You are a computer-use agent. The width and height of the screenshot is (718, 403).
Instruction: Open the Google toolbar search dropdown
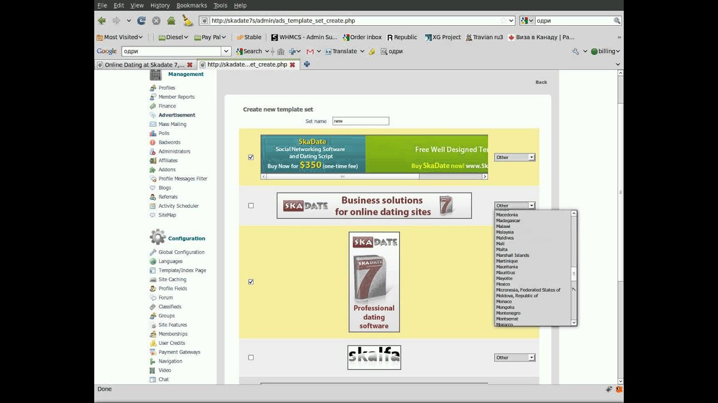point(226,51)
